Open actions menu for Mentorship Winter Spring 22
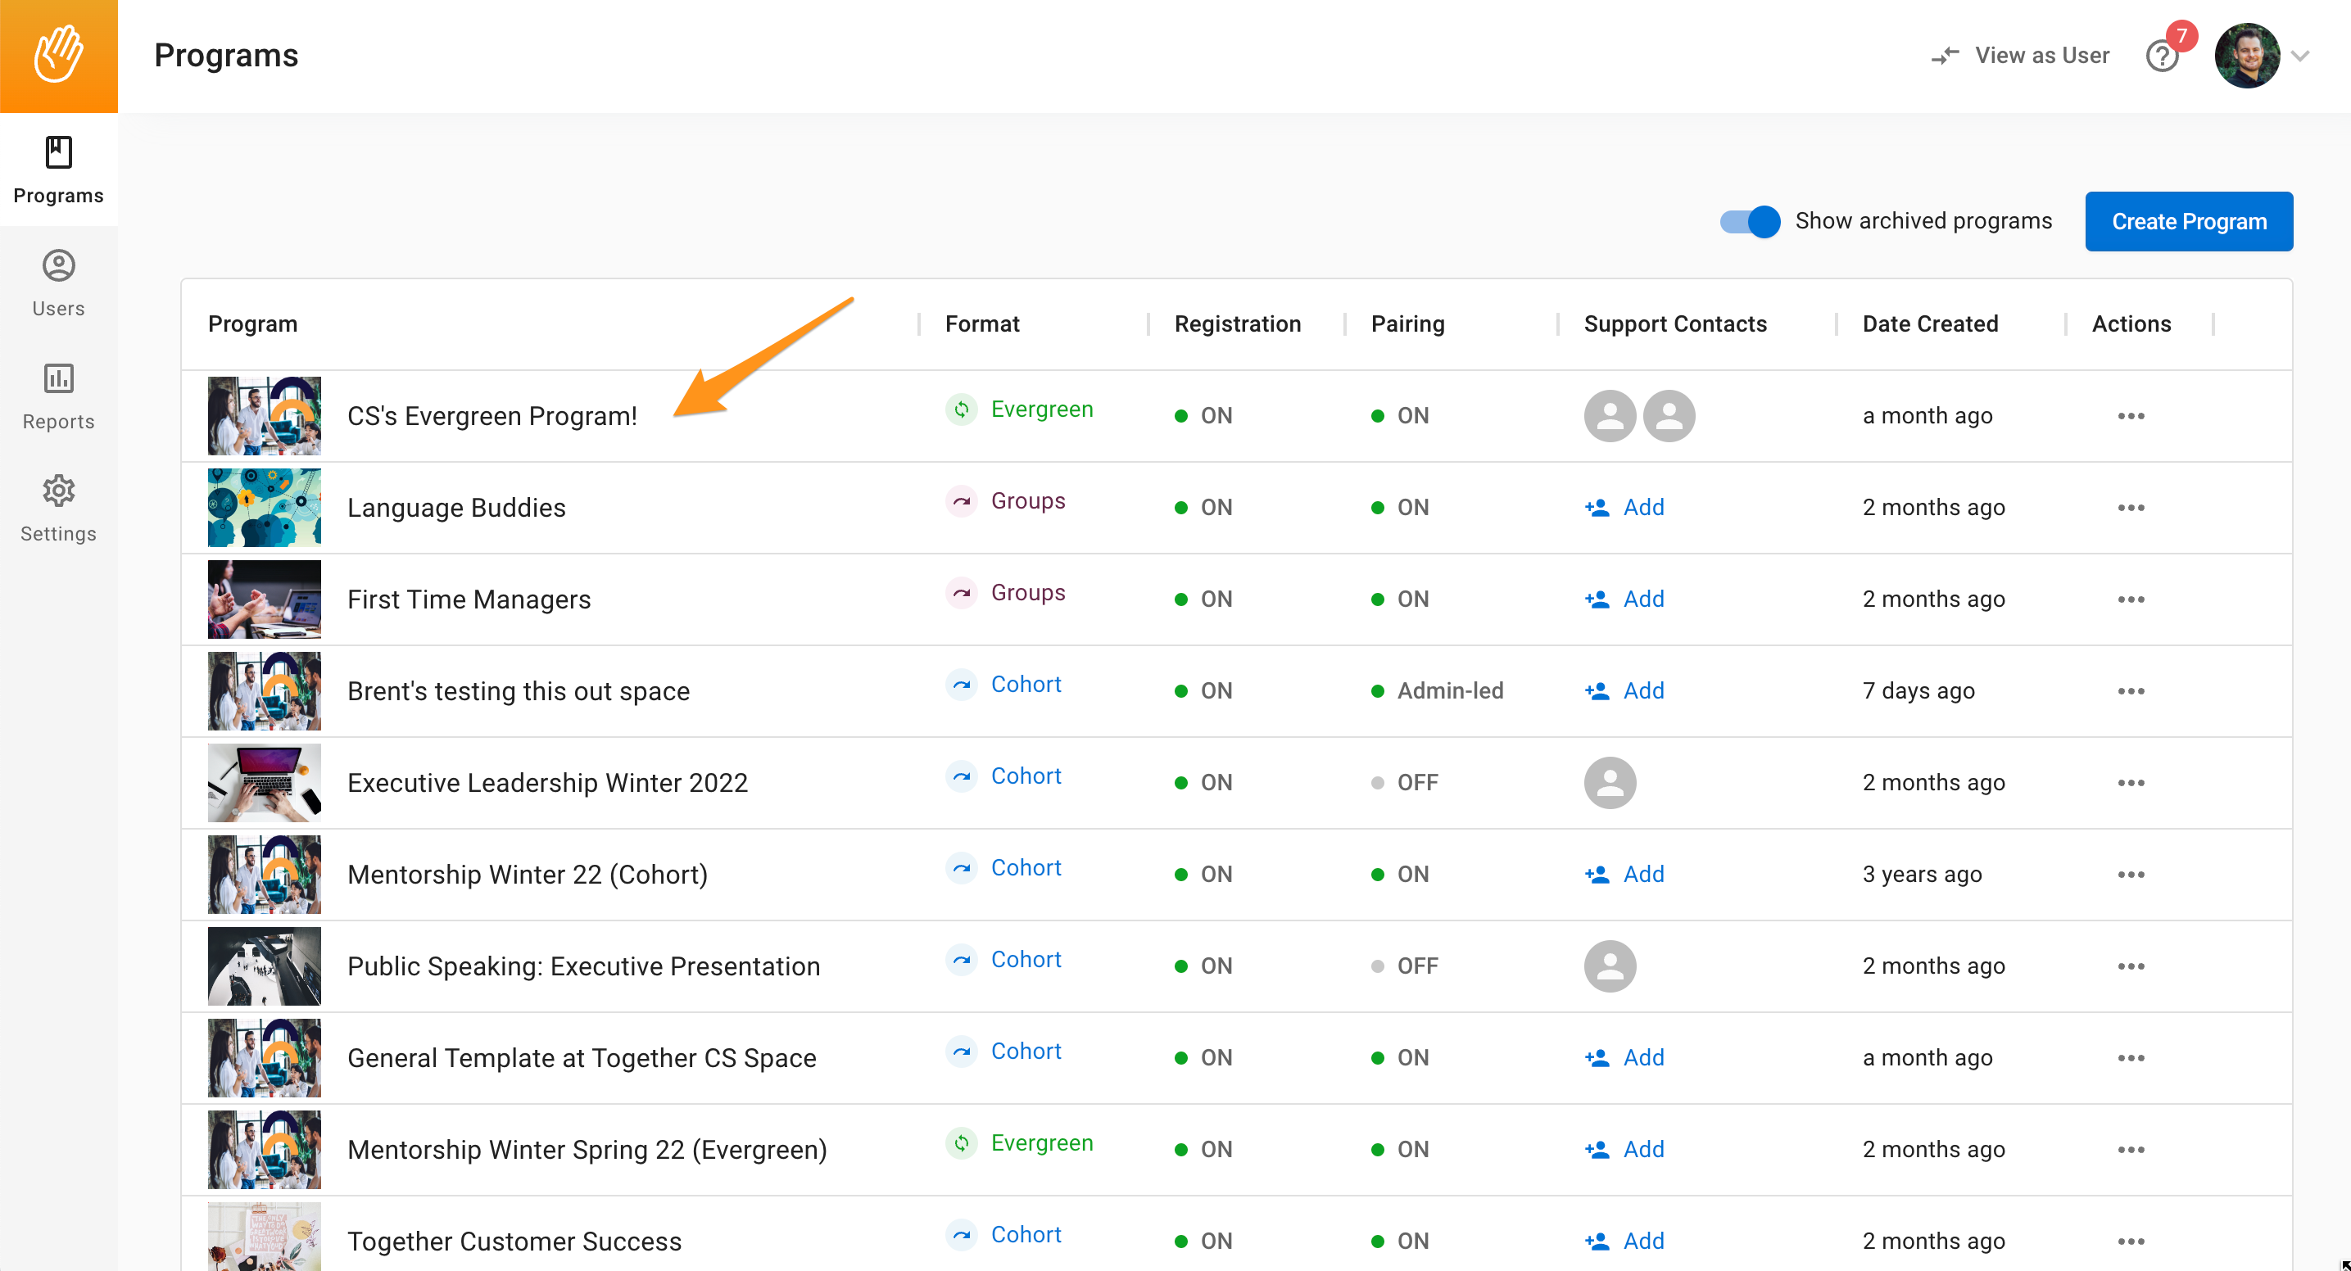Viewport: 2351px width, 1271px height. point(2130,1150)
